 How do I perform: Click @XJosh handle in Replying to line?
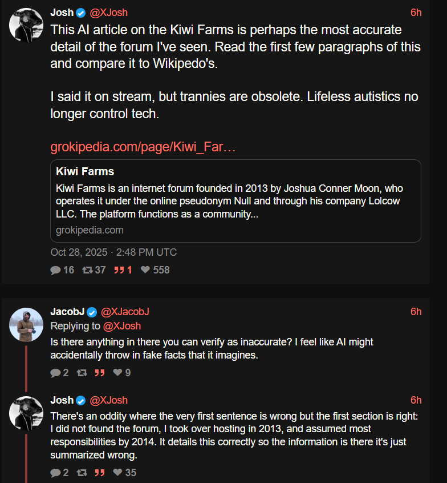click(121, 326)
